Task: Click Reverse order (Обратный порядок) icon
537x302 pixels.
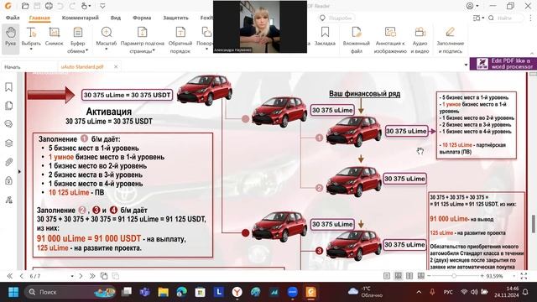Action: (180, 39)
